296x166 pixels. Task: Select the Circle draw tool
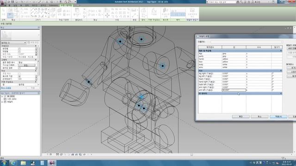[x=46, y=9]
